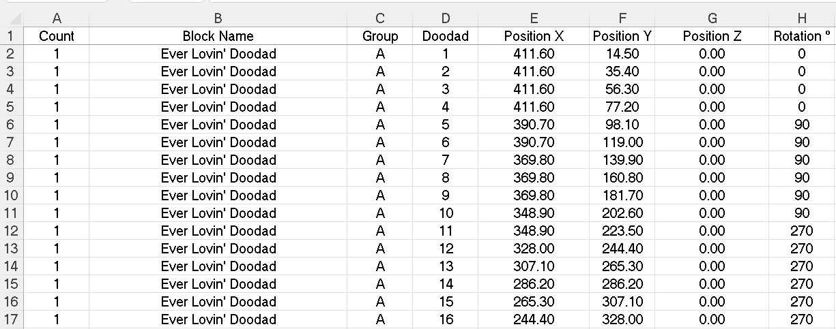Select the row 9 header
This screenshot has height=329, width=836.
click(12, 178)
